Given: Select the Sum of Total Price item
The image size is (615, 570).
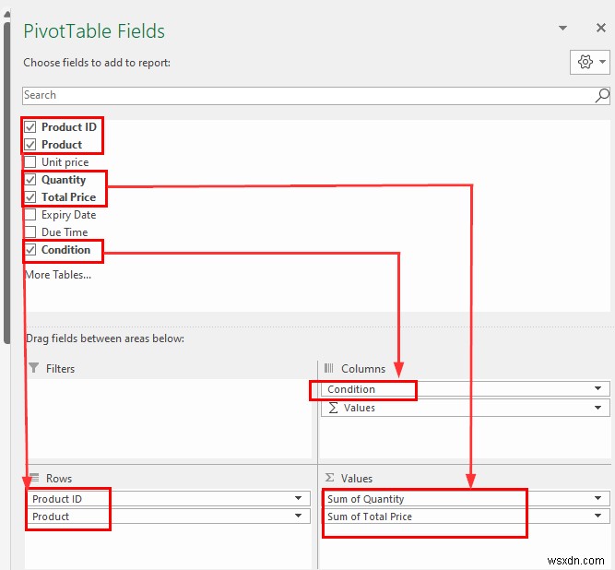Looking at the screenshot, I should click(466, 517).
